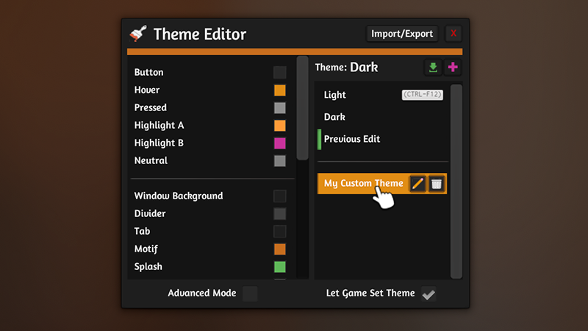588x331 pixels.
Task: Click the paintbrush Theme Editor icon
Action: 138,33
